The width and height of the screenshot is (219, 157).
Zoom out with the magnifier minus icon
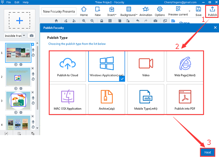92,21
